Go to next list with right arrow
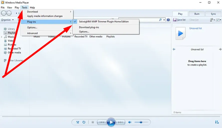 click(220, 49)
